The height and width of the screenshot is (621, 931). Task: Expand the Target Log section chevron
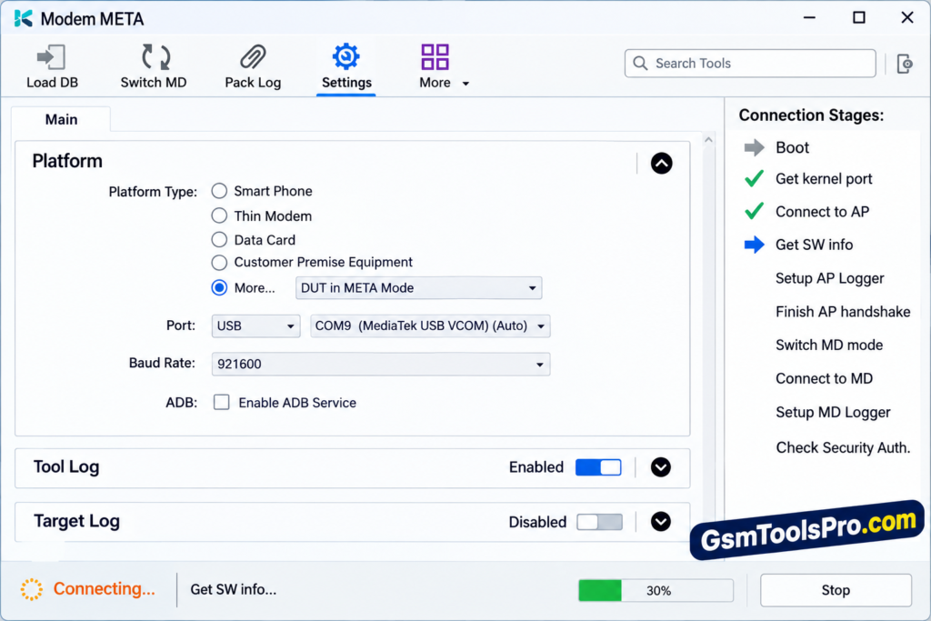coord(661,522)
